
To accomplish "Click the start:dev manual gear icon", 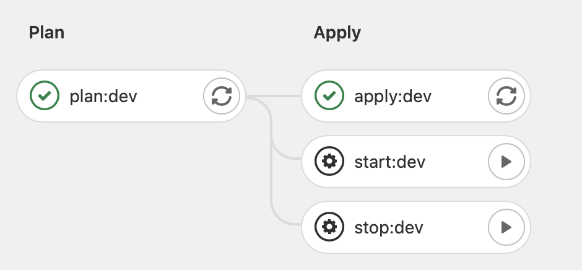I will [x=329, y=162].
